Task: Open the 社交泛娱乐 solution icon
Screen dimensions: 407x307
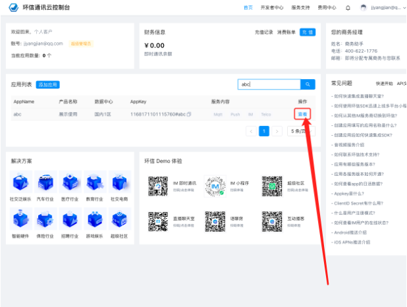Action: pos(20,182)
